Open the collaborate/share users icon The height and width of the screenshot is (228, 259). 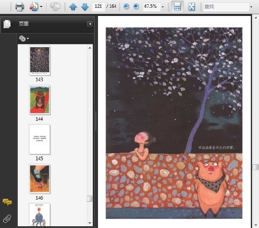tap(34, 7)
